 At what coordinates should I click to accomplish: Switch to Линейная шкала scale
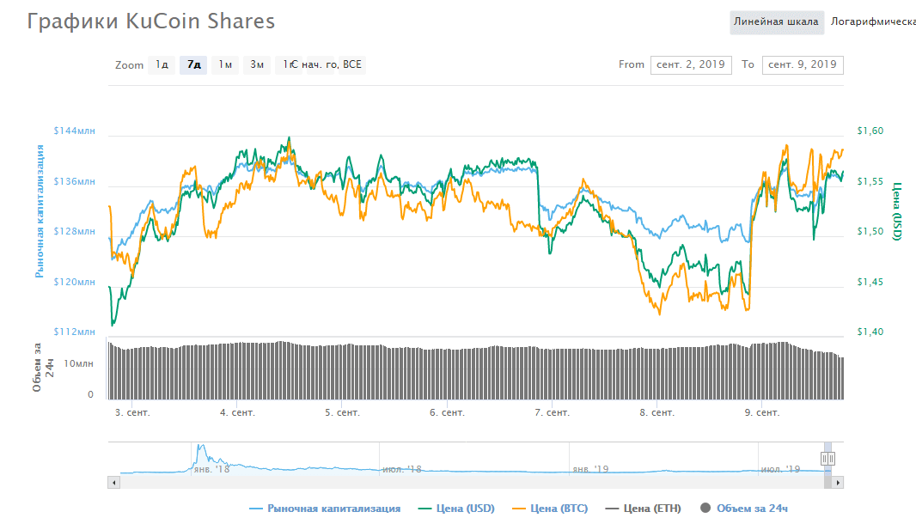777,22
